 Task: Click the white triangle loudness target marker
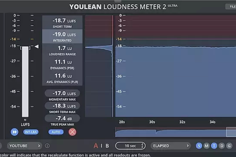click(37, 47)
